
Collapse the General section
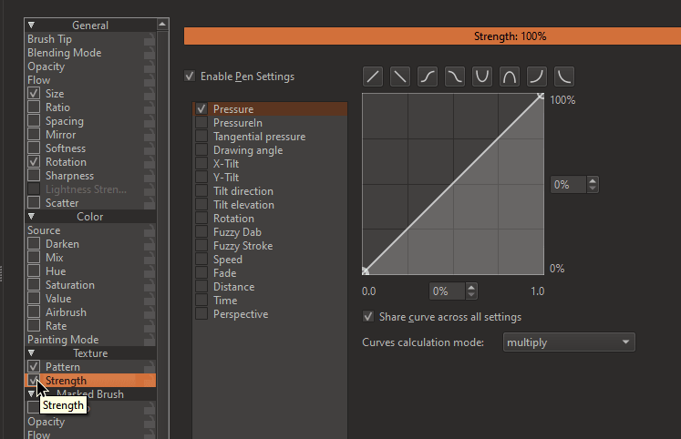click(32, 26)
